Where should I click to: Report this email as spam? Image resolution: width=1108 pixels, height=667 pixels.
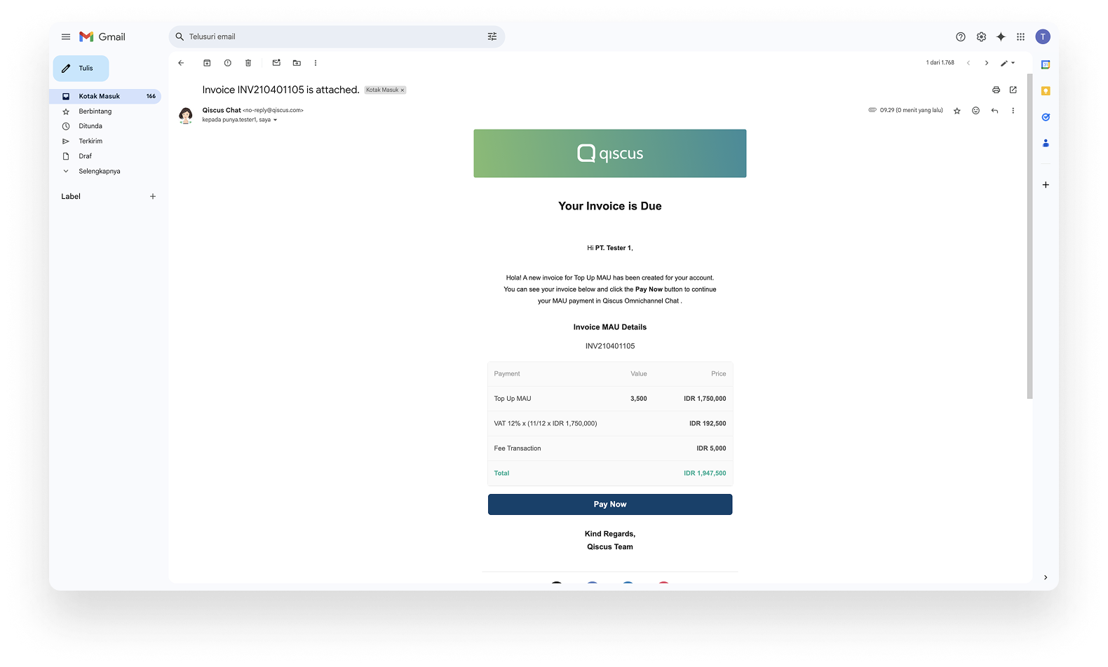point(227,63)
